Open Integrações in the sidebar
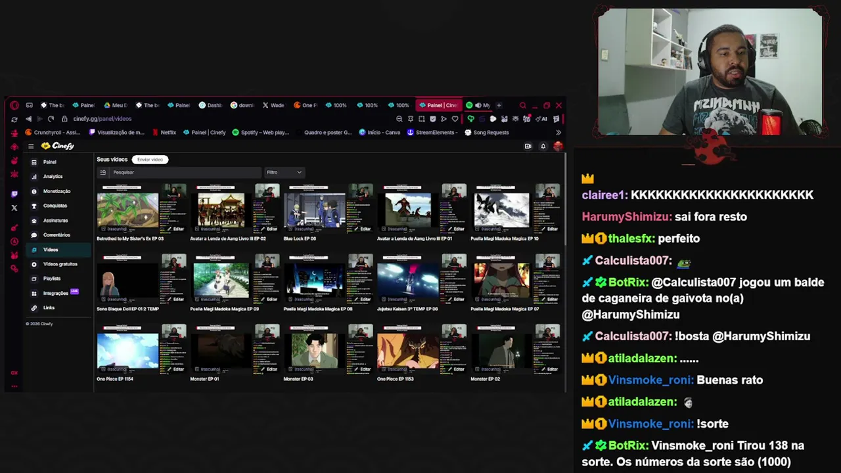 pyautogui.click(x=58, y=293)
